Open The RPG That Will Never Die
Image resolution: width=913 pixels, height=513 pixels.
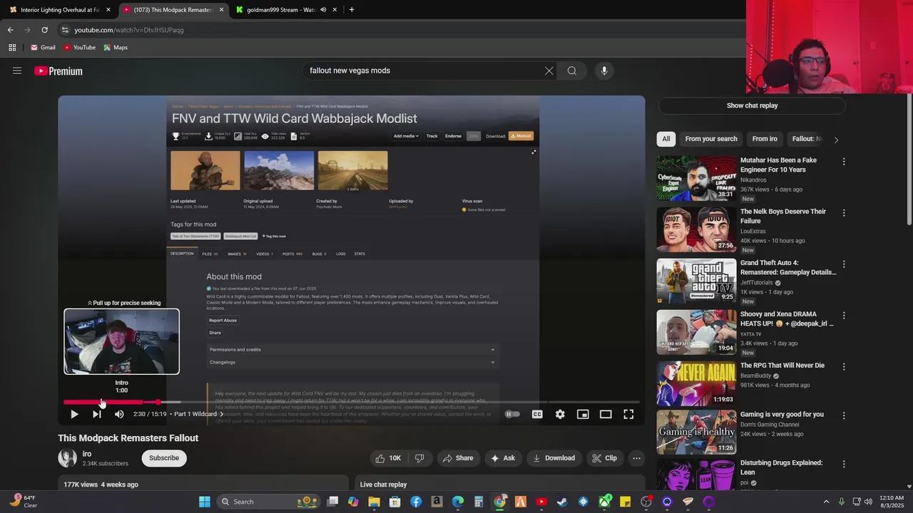[782, 366]
